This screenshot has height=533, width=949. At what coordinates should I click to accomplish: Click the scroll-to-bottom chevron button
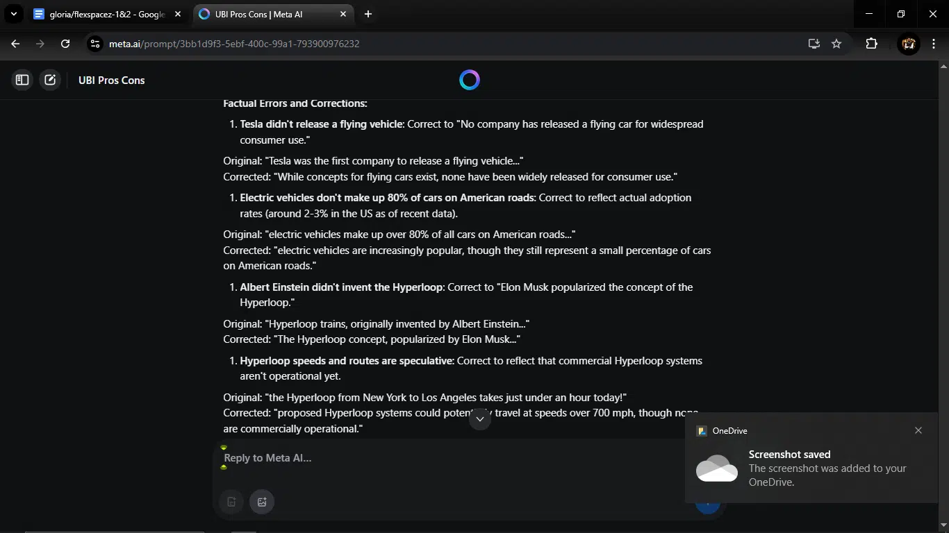point(480,419)
